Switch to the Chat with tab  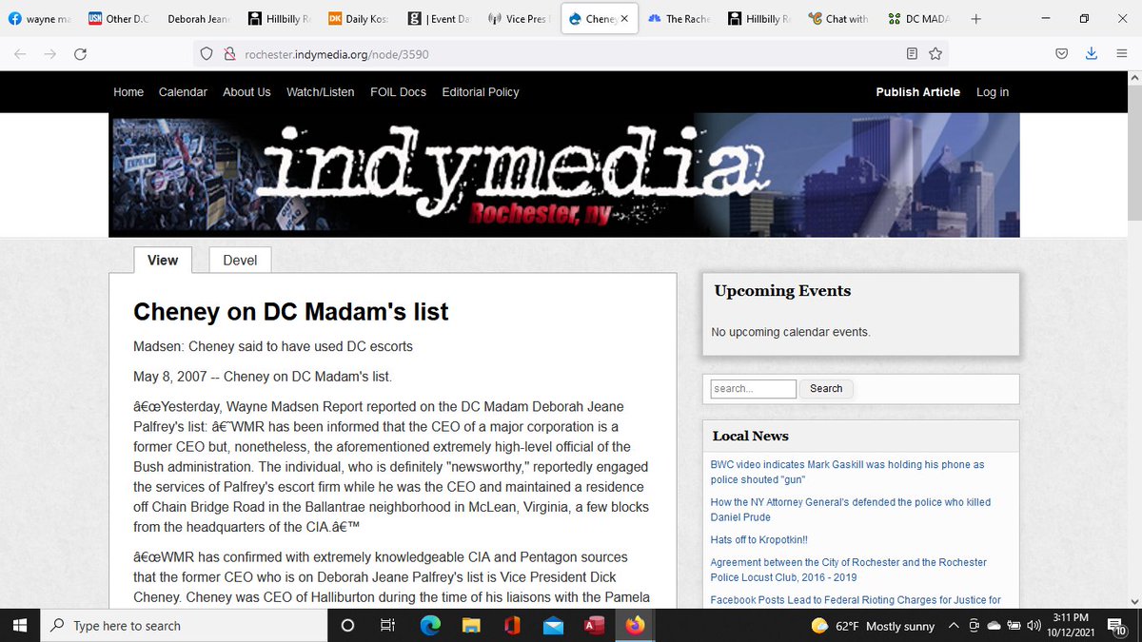pos(839,19)
